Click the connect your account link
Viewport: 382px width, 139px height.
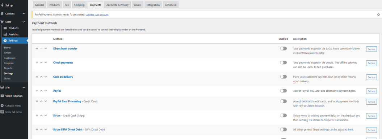97,14
